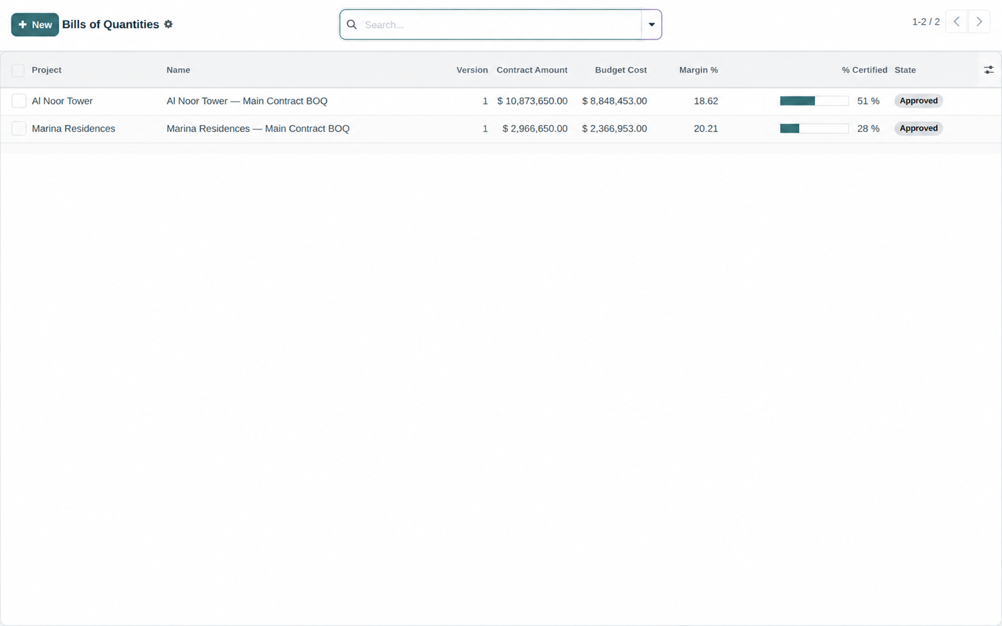Viewport: 1002px width, 626px height.
Task: Check the Al Noor Tower row checkbox
Action: click(19, 101)
